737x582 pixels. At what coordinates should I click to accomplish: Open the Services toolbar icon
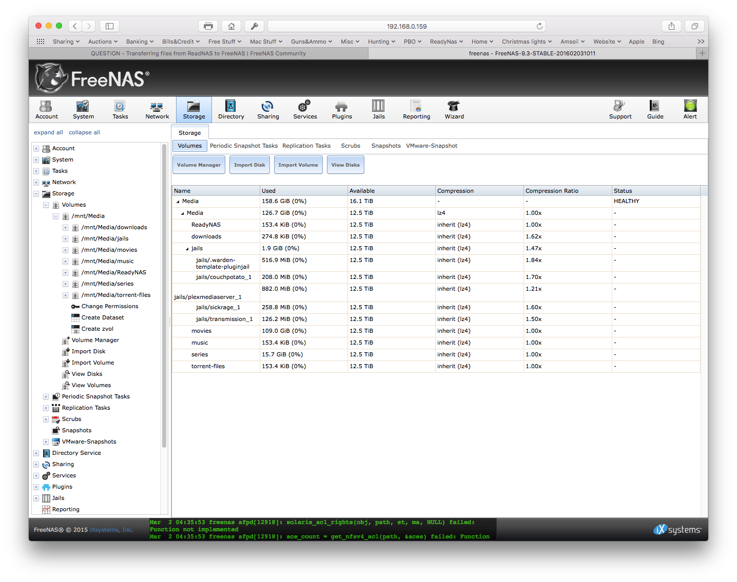coord(305,110)
